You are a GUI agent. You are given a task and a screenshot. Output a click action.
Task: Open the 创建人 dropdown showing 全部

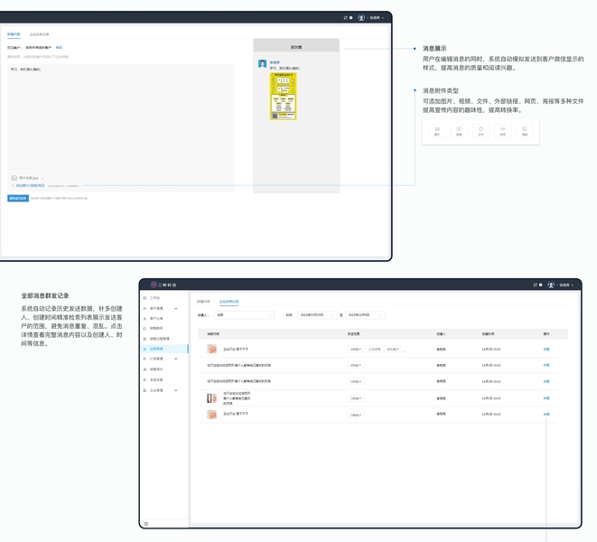point(244,315)
